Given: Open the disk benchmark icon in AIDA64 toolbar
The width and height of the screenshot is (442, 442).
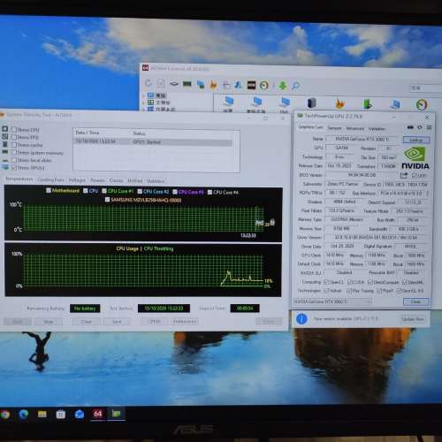Looking at the screenshot, I should coord(174,84).
